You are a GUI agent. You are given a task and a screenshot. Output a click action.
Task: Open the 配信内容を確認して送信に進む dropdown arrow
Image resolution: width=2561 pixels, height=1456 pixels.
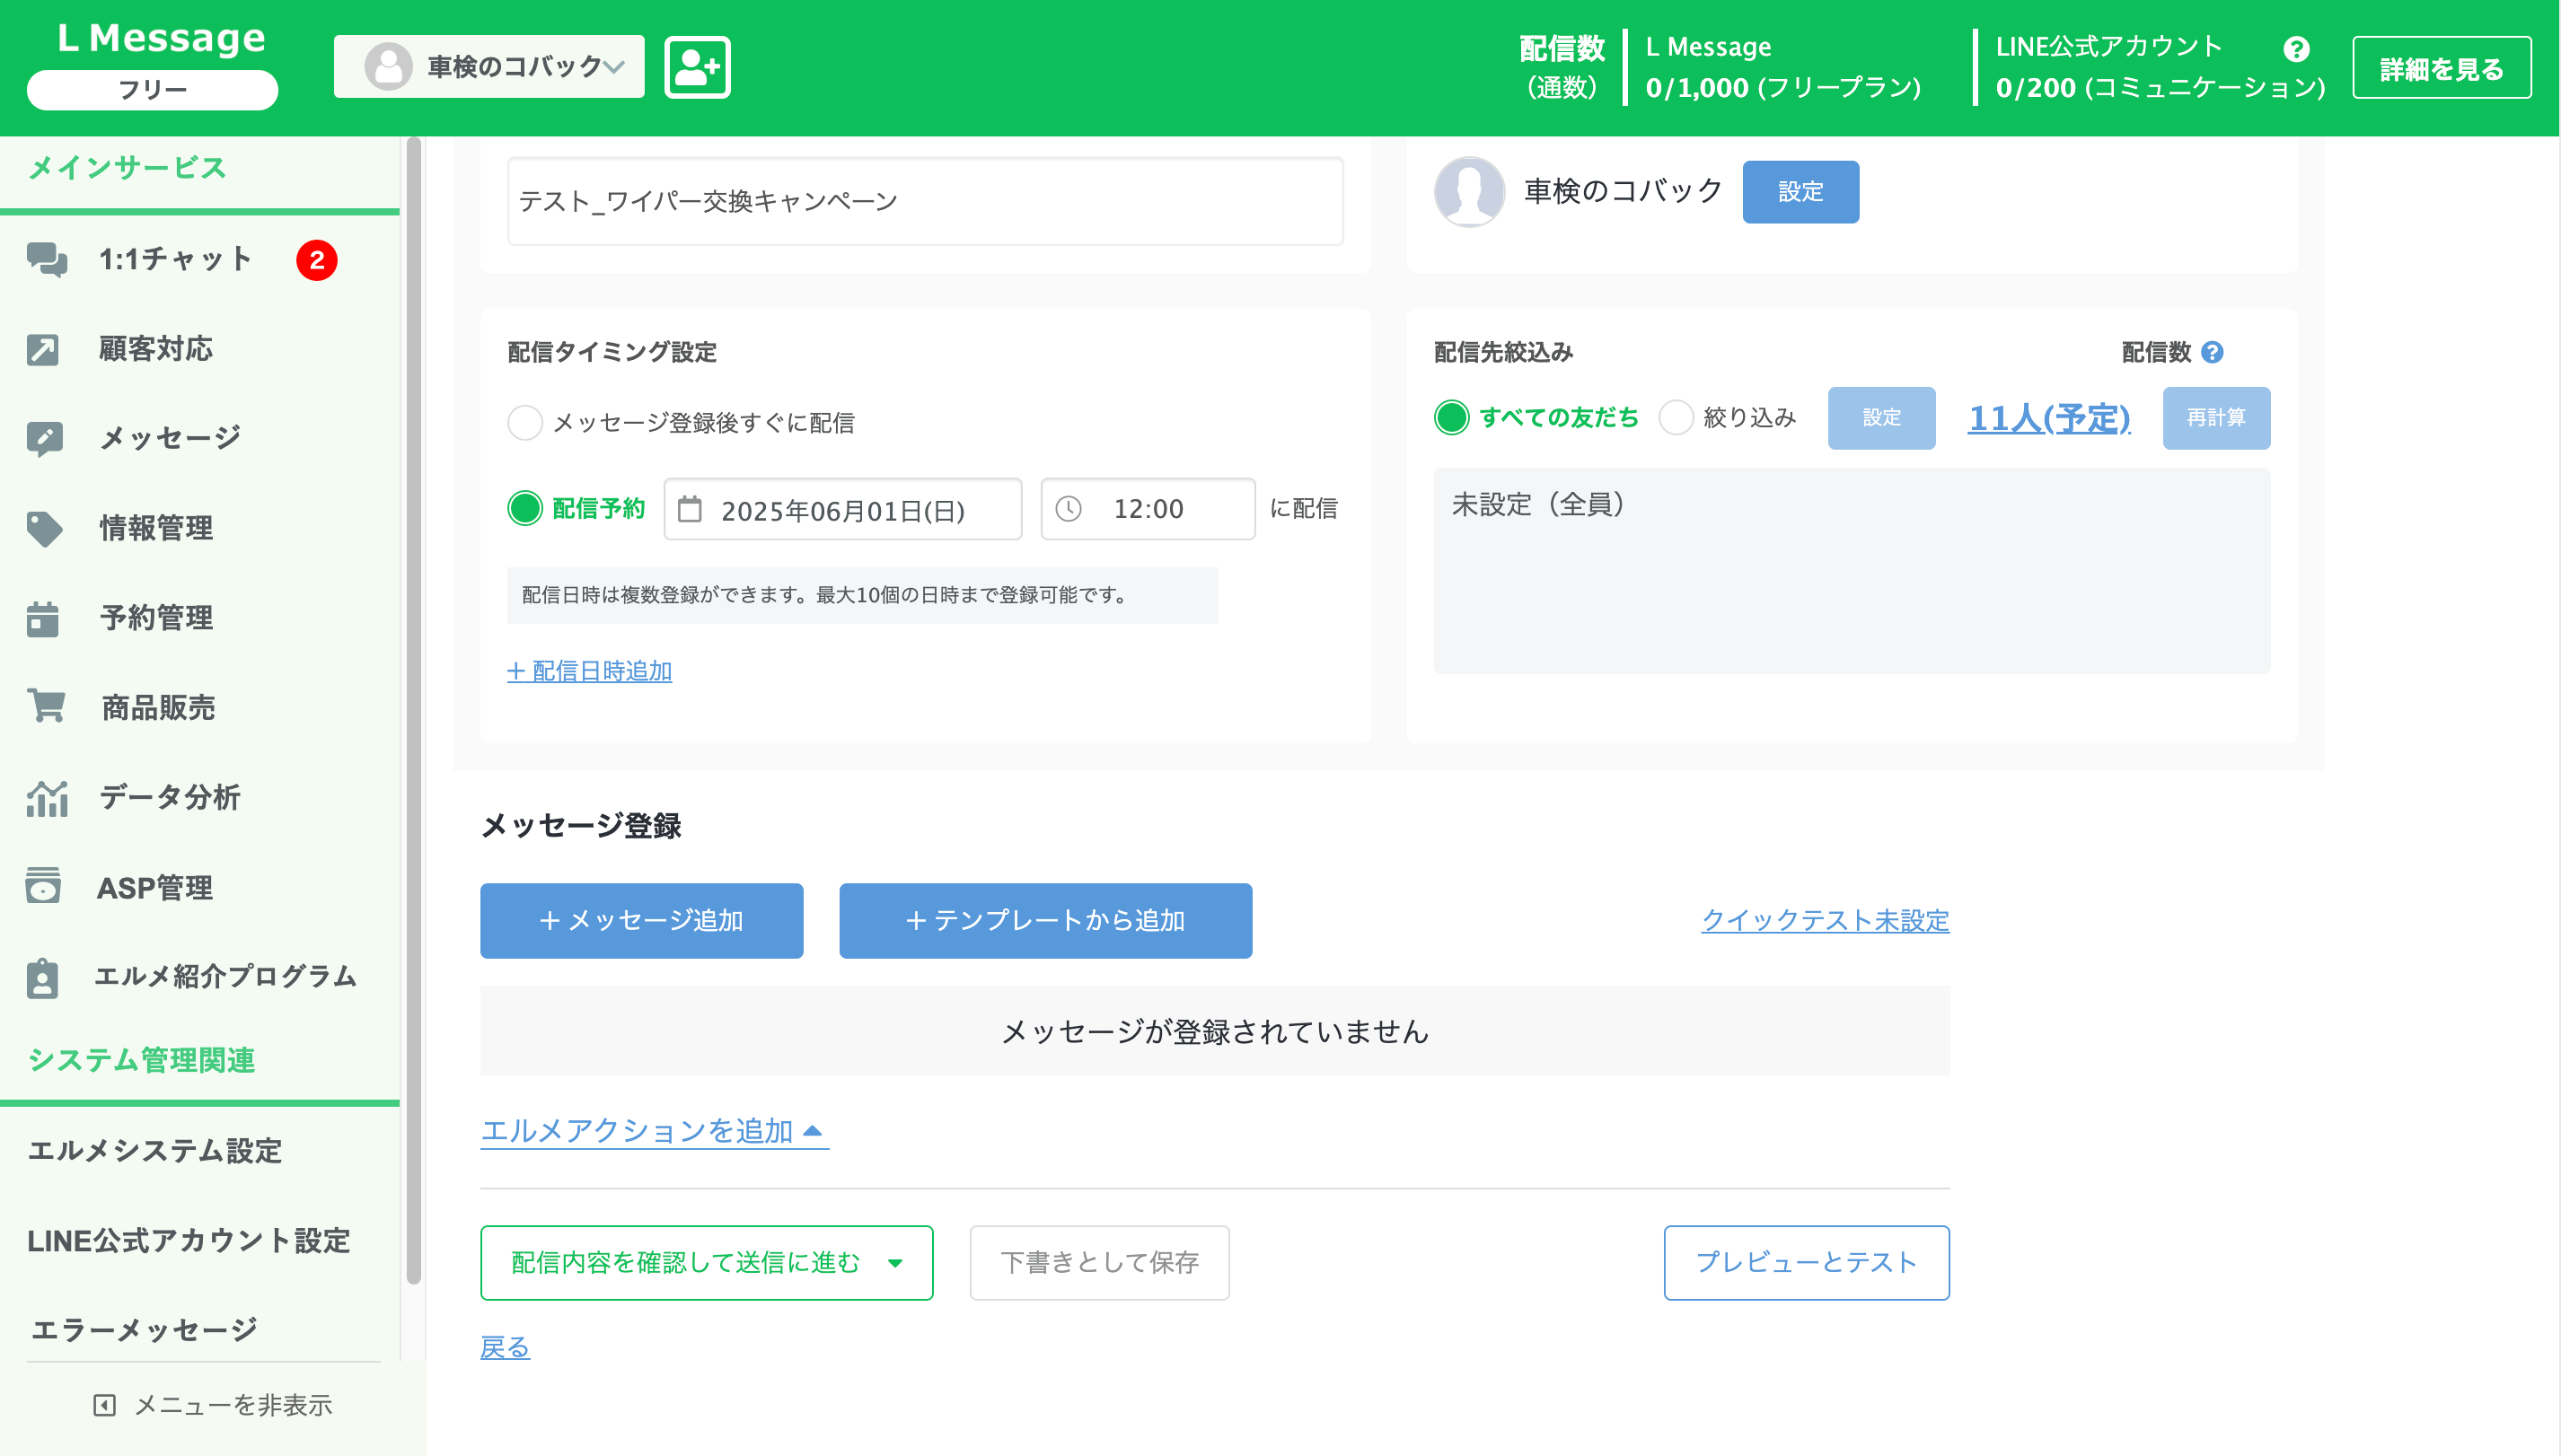[x=894, y=1263]
